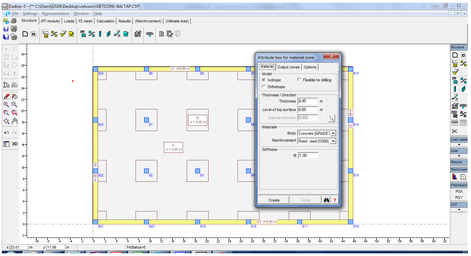Toggle the options checklist window icon
The image size is (471, 256).
pyautogui.click(x=6, y=144)
